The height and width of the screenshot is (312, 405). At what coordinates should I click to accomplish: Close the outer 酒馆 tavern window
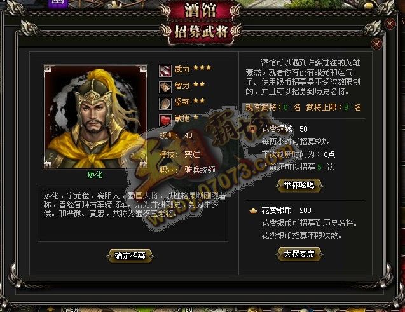pos(390,24)
